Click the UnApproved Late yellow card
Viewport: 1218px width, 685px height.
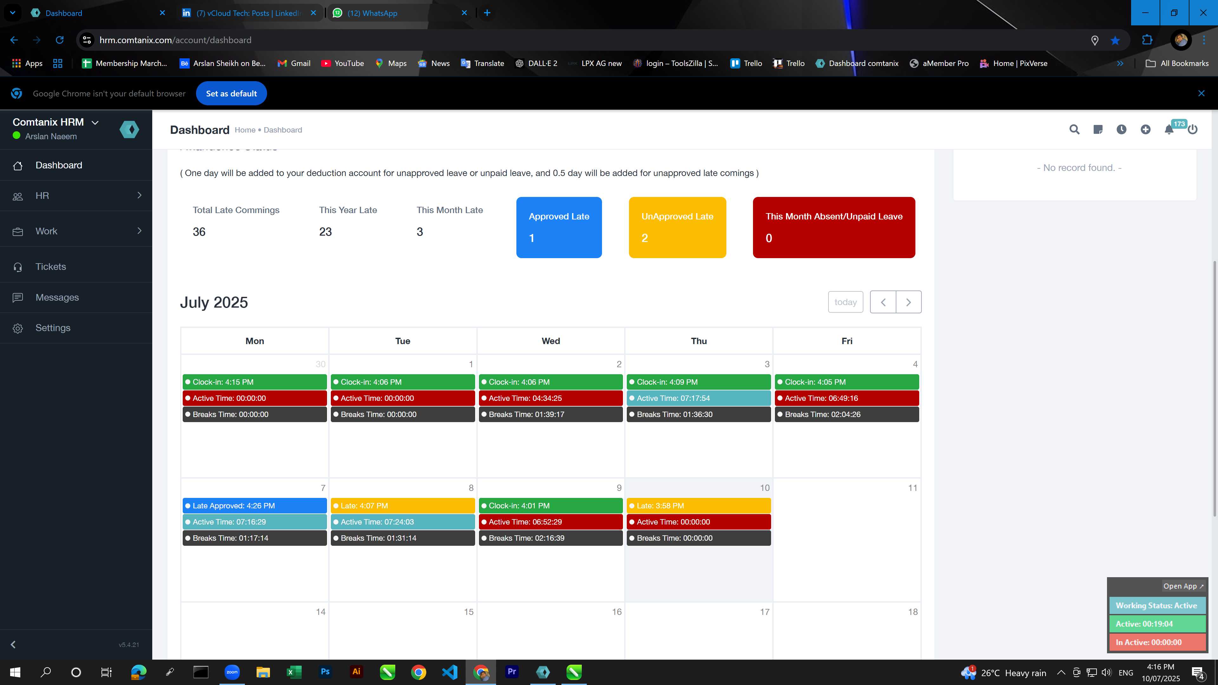[677, 227]
